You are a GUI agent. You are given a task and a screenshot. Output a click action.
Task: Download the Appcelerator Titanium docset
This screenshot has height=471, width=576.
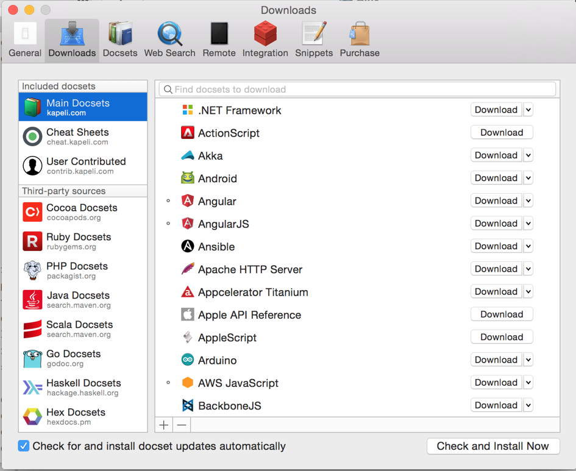tap(496, 292)
